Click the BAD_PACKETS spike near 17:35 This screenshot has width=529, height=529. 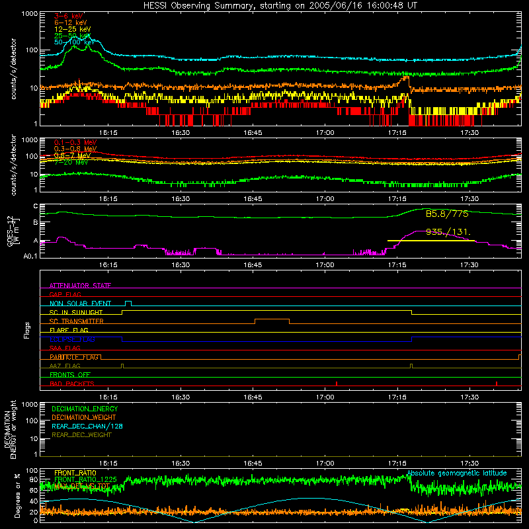[497, 384]
